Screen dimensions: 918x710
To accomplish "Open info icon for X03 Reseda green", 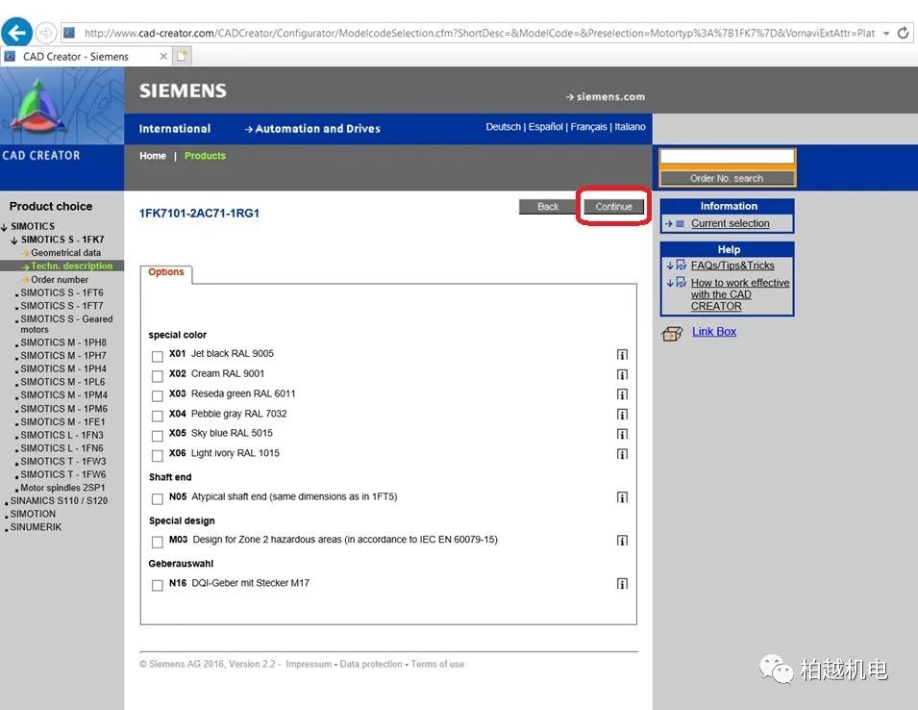I will click(622, 394).
